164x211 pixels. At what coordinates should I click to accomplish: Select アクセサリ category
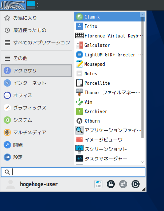click(36, 71)
